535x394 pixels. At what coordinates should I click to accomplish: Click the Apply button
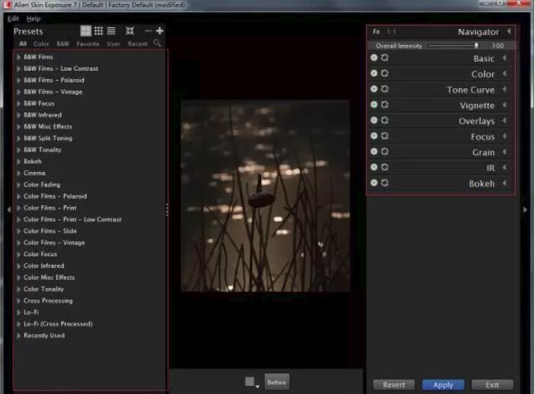[x=443, y=385]
